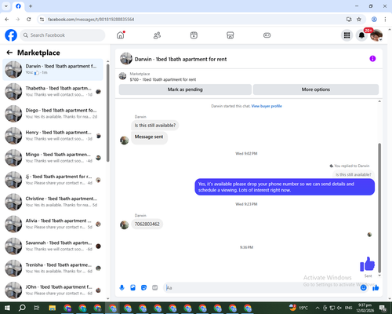This screenshot has width=392, height=314.
Task: Click the listing thumbnail beside $700 listing
Action: (122, 76)
